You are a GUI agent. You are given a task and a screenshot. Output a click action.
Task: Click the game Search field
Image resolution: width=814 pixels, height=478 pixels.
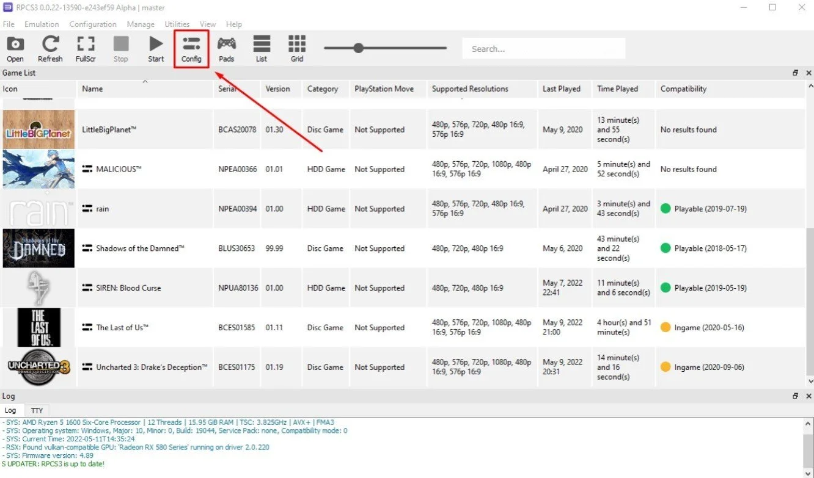(544, 49)
